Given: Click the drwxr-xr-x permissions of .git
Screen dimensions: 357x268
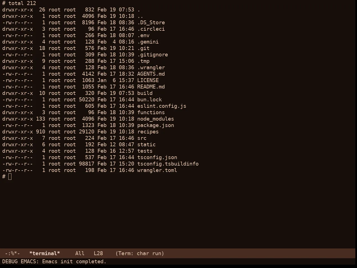Looking at the screenshot, I should 18,48.
